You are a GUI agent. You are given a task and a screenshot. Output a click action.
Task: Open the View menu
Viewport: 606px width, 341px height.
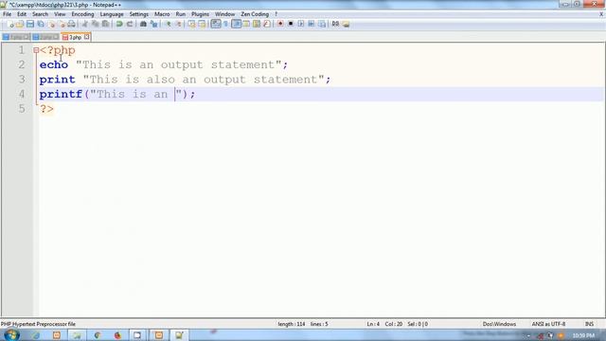(60, 14)
